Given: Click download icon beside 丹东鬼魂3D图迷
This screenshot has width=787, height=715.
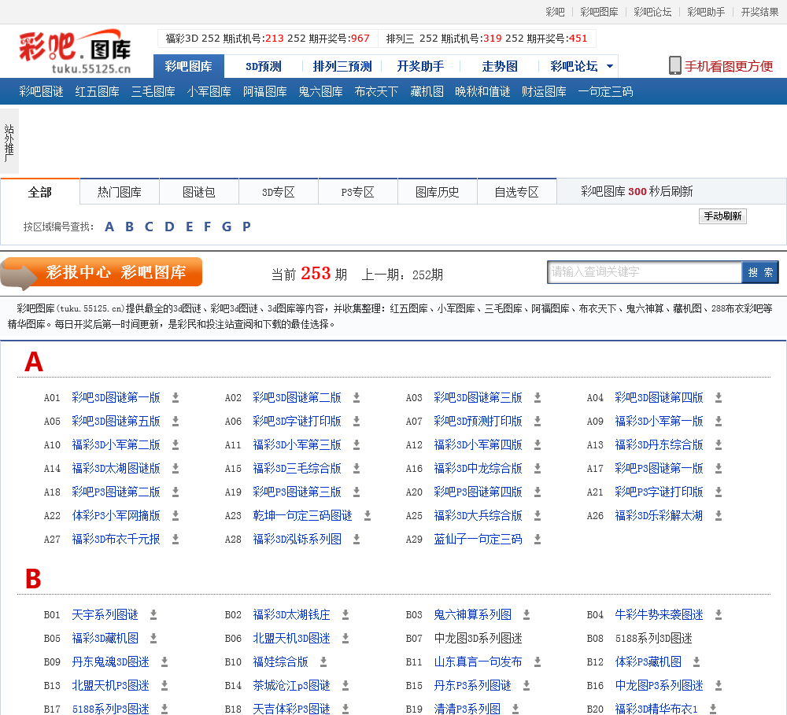Looking at the screenshot, I should (x=164, y=662).
